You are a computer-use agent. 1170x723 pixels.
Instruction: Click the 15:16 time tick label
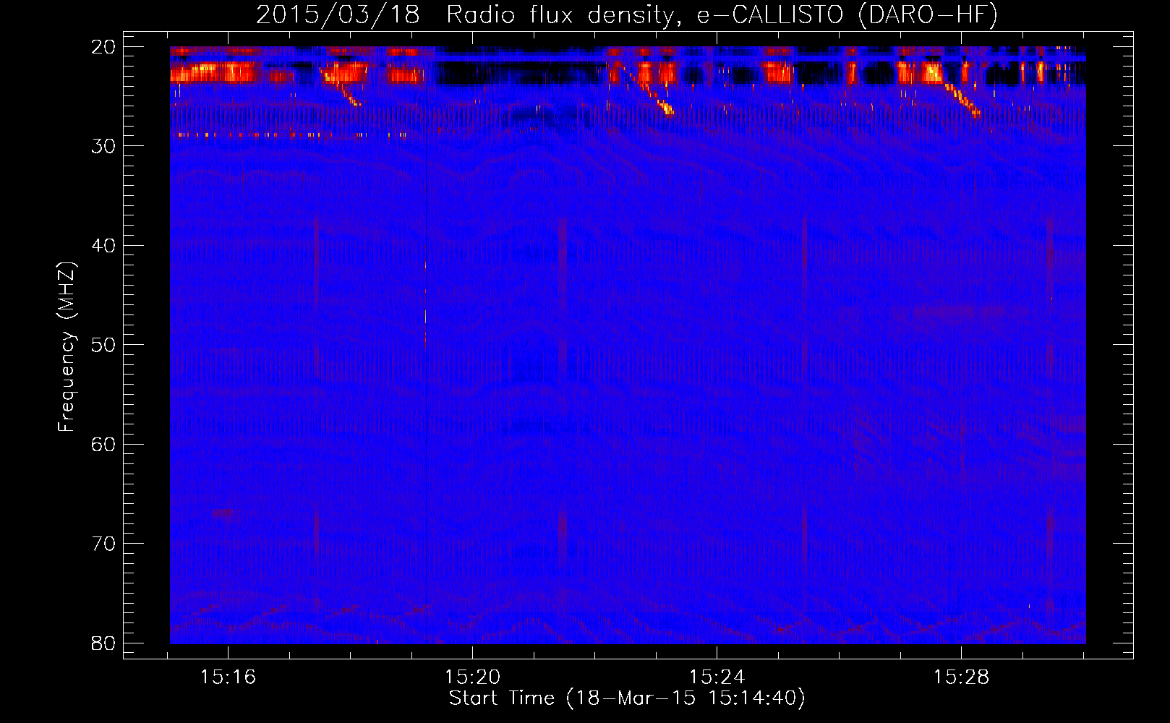click(x=229, y=677)
